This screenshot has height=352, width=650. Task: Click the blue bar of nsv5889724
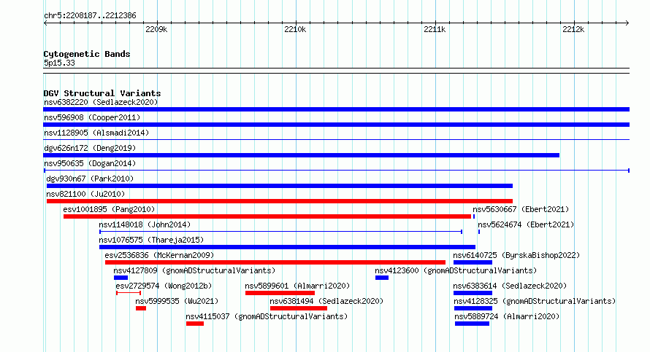[x=472, y=324]
